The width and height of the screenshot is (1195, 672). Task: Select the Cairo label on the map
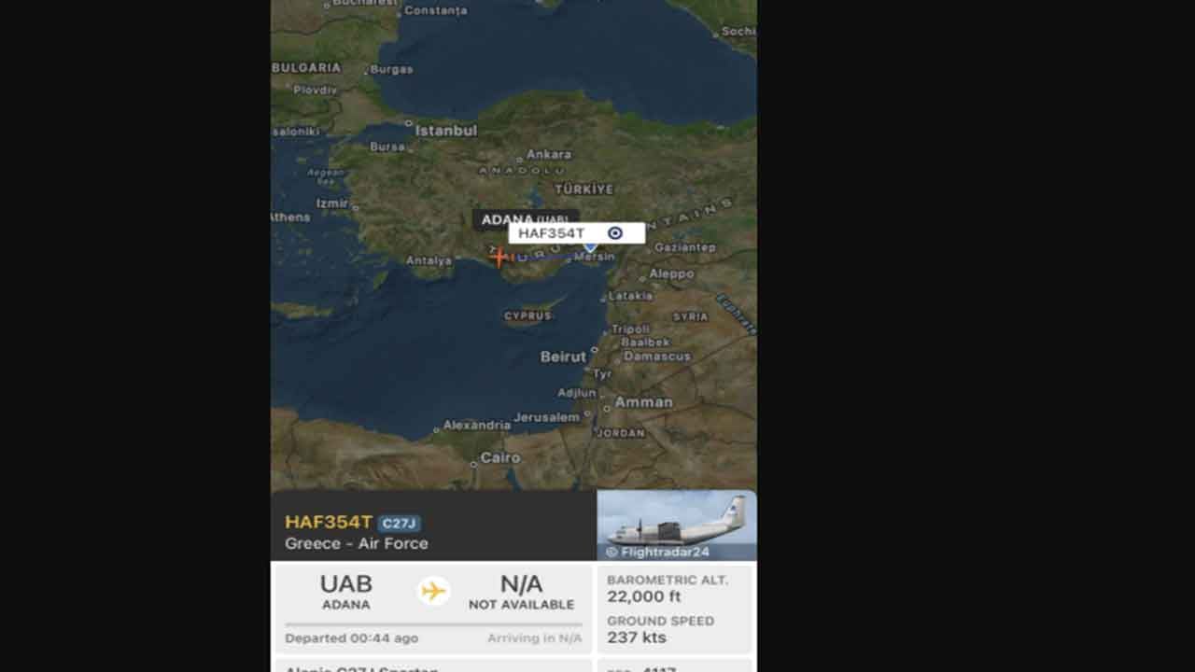coord(500,457)
